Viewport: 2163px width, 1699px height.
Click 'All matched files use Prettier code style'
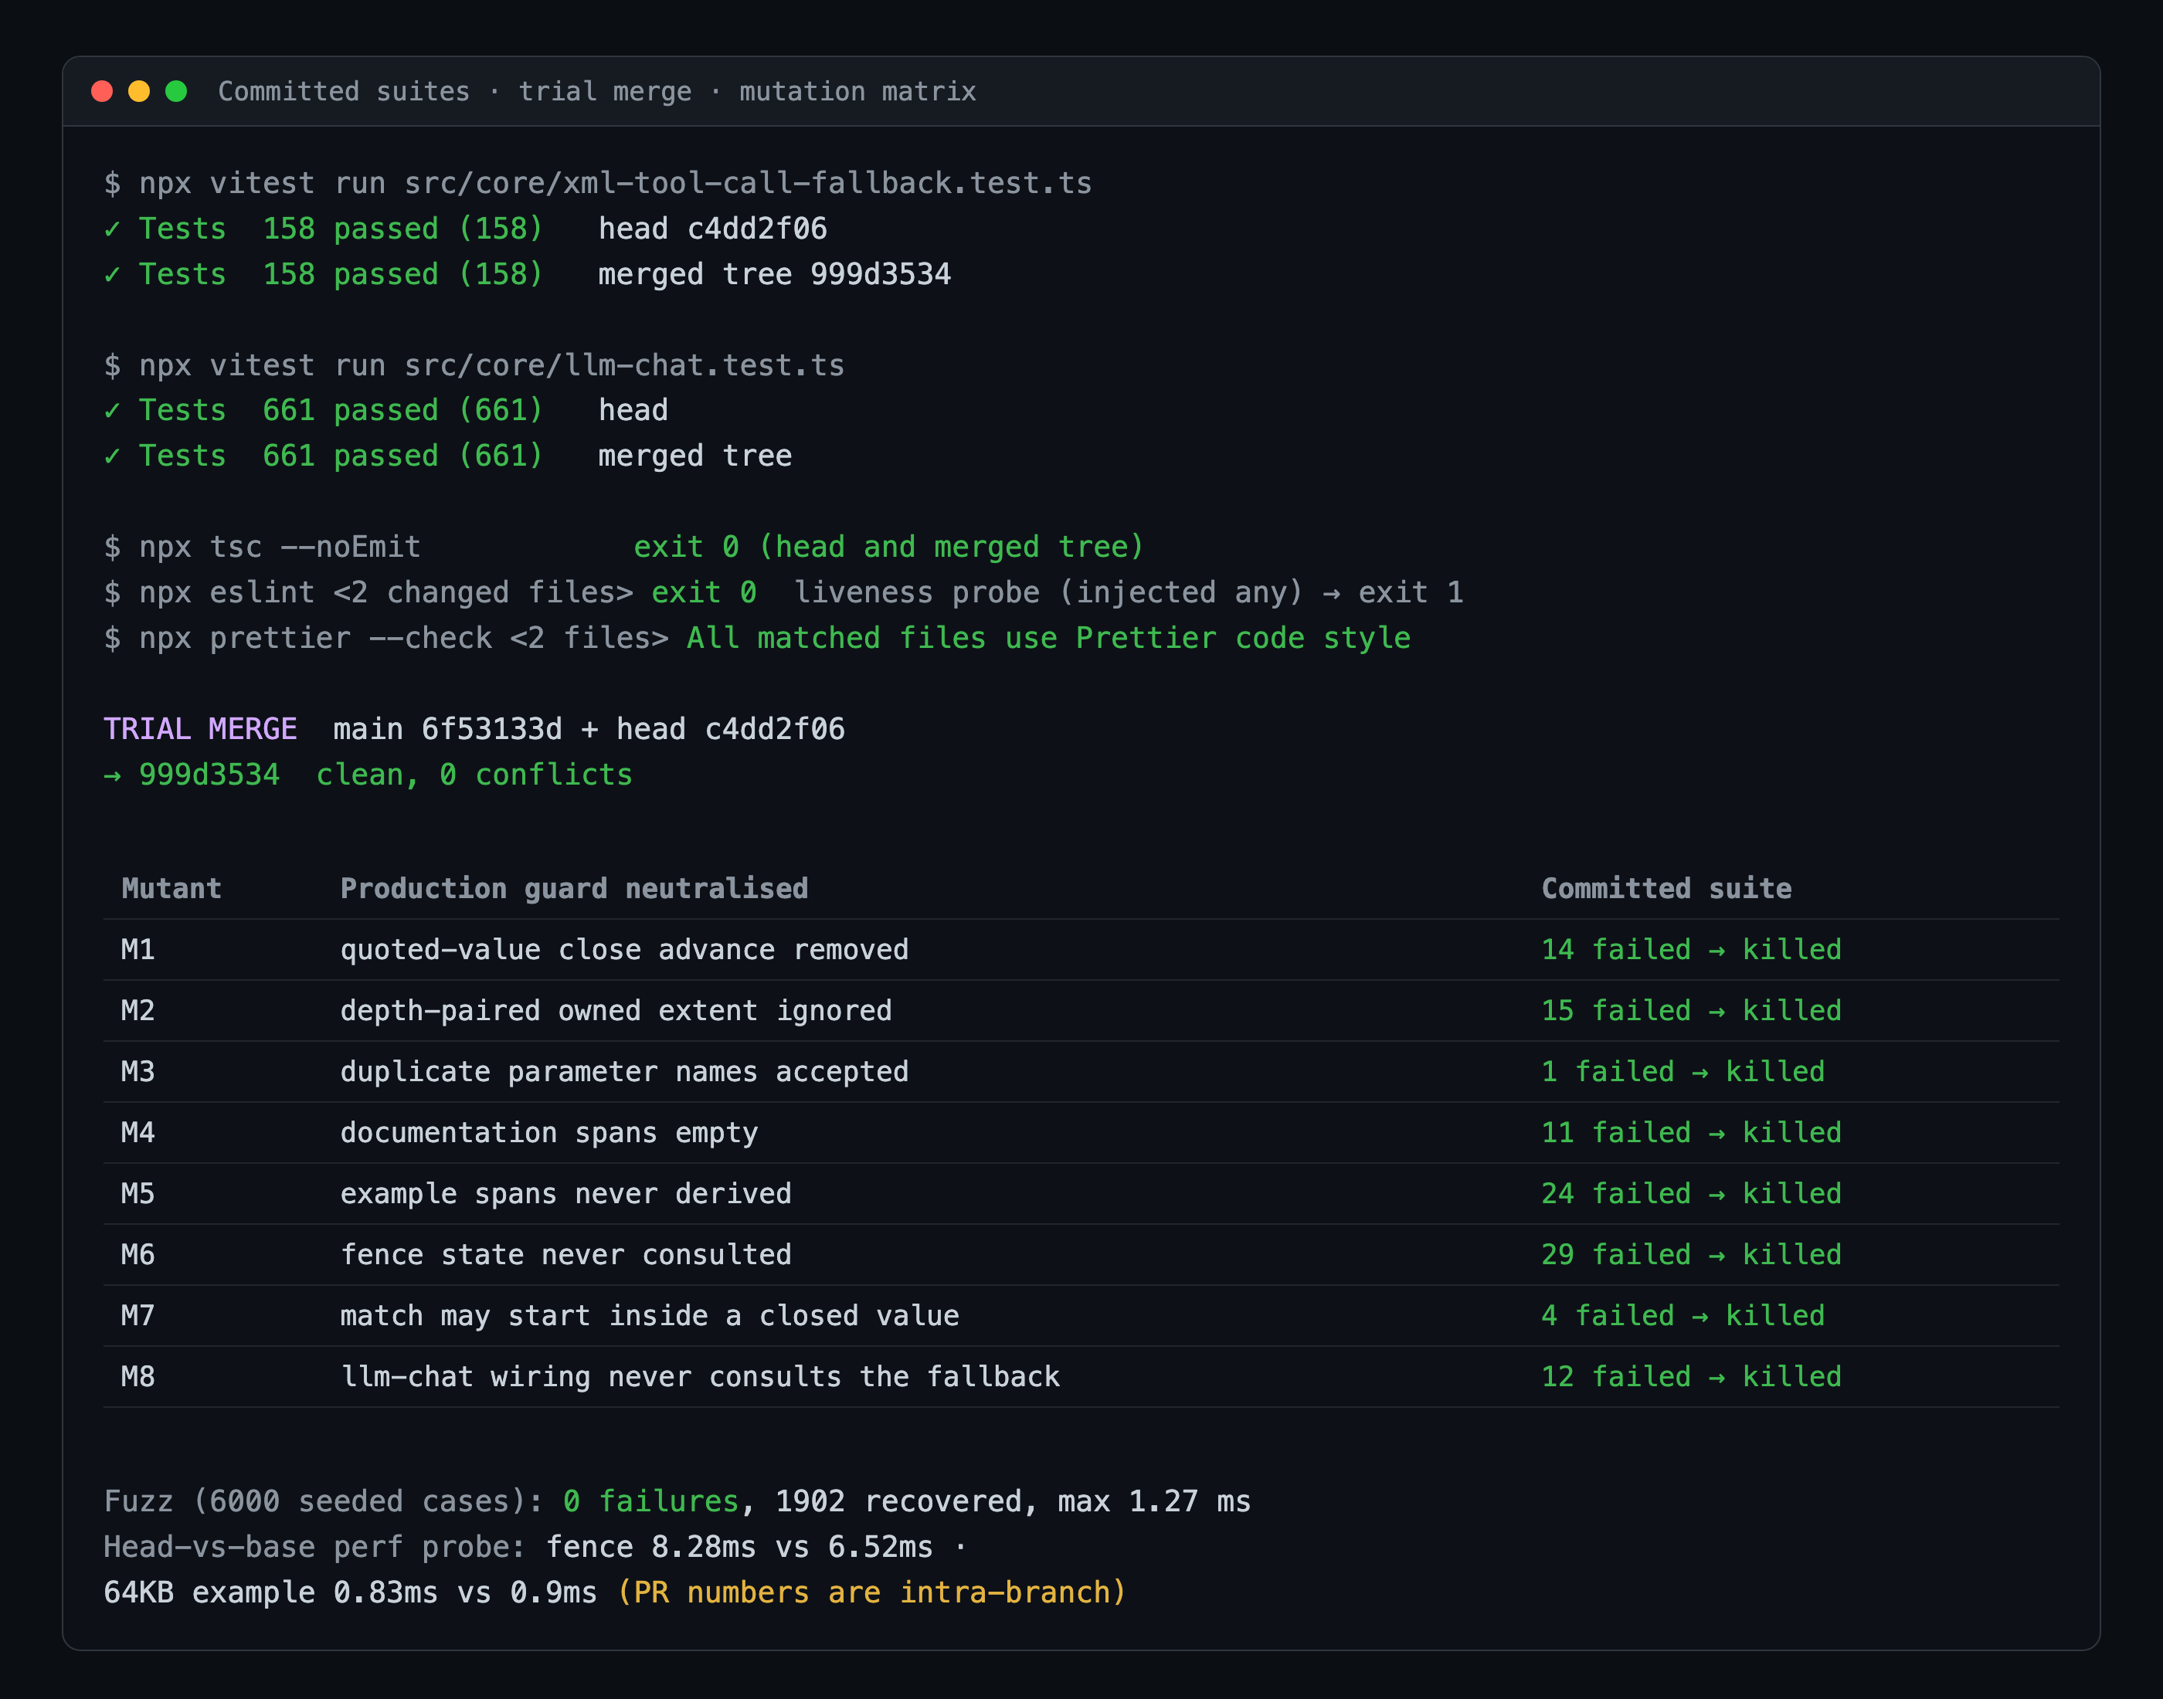[1048, 639]
